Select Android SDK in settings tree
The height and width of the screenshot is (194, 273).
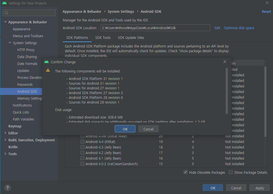coord(27,91)
